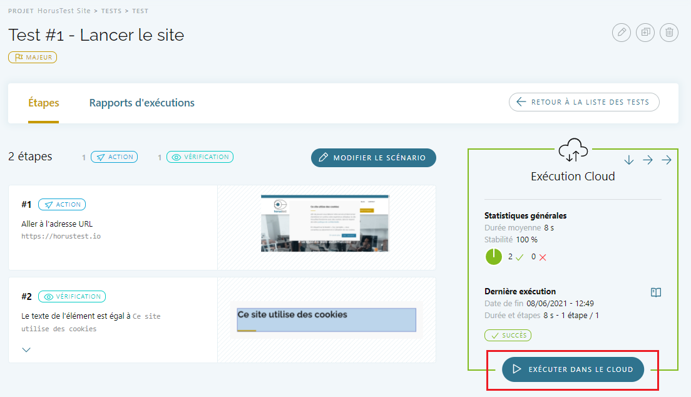The image size is (691, 397).
Task: Open the step #2 cookies text thumbnail
Action: (326, 319)
